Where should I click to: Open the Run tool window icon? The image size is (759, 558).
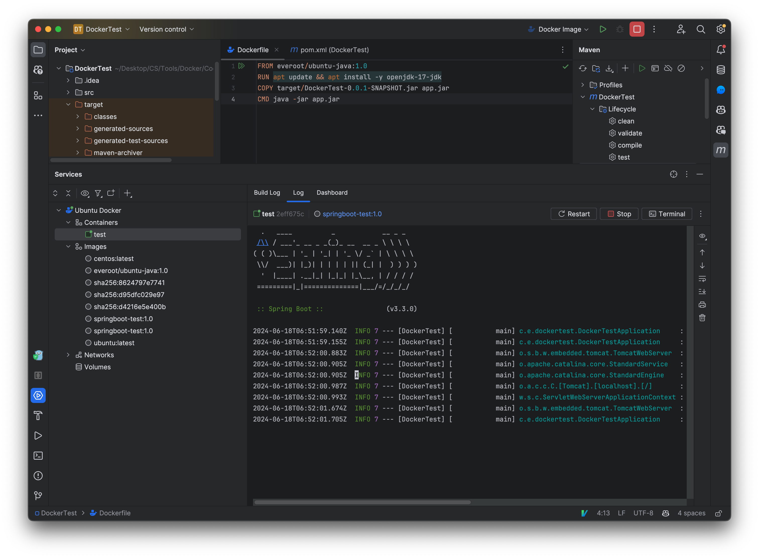click(x=38, y=436)
